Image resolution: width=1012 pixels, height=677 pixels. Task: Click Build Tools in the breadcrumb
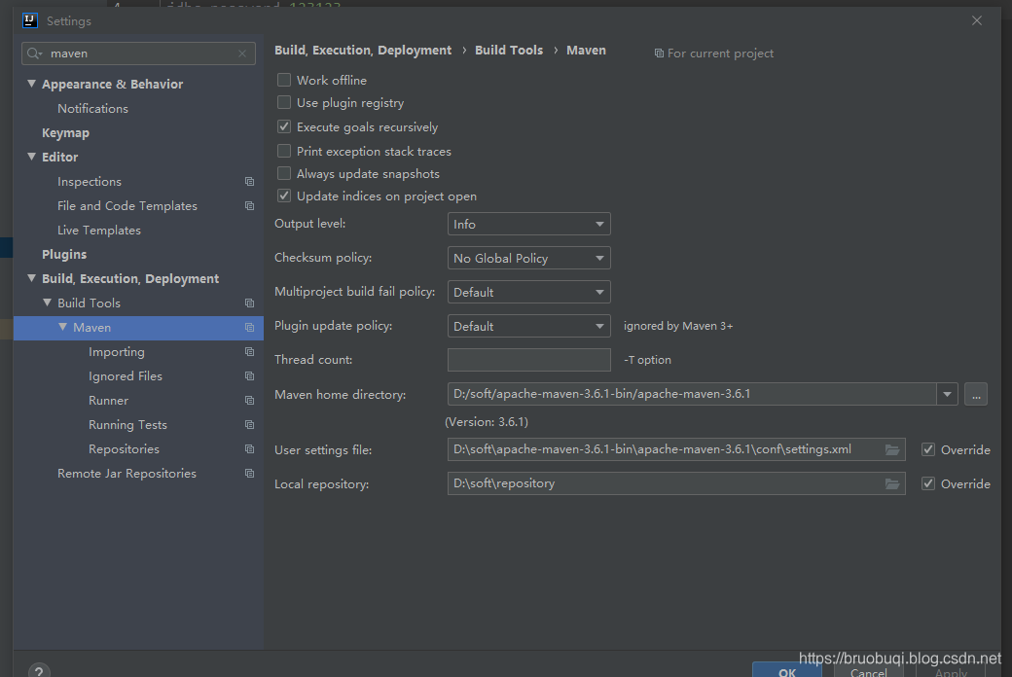click(x=509, y=51)
